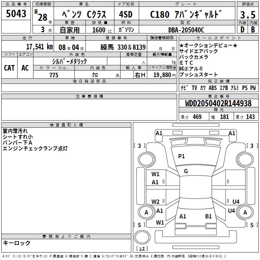Click the steering position 右H
Image resolution: width=260 pixels, height=260 pixels.
(140, 75)
